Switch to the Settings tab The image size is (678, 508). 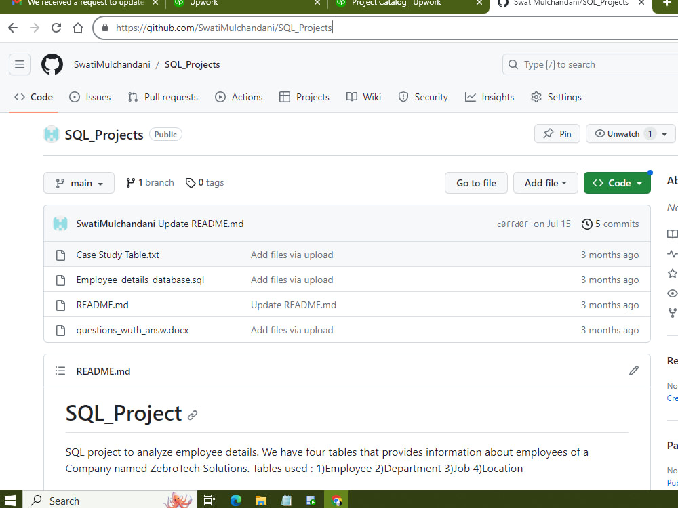tap(564, 97)
